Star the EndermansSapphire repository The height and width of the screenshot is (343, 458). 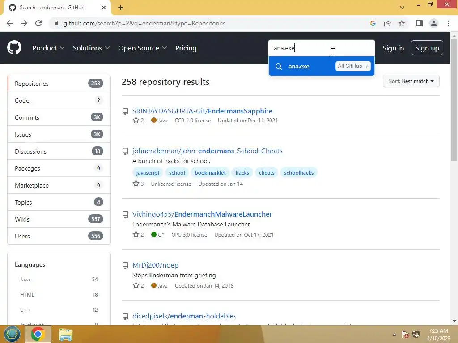[136, 120]
